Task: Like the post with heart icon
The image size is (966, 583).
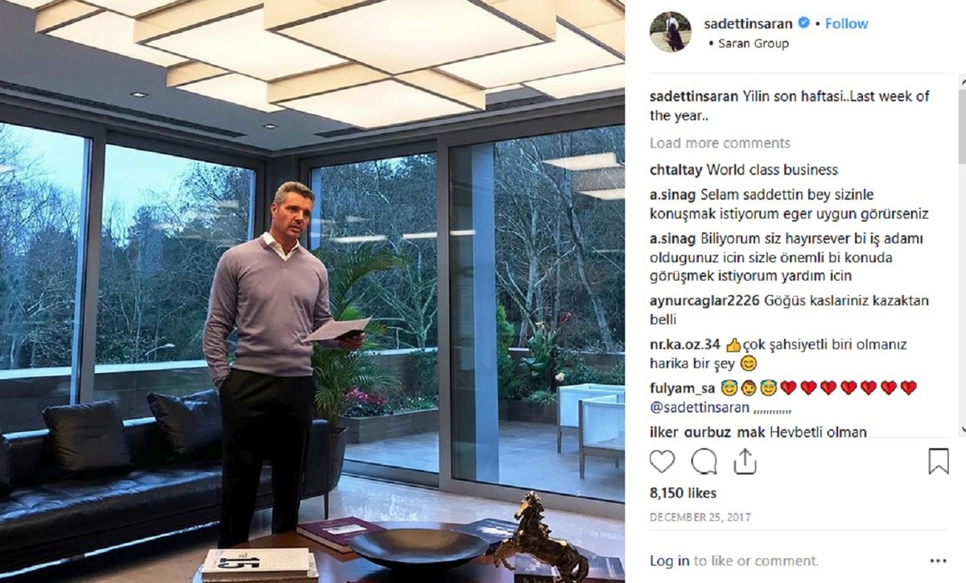Action: click(x=662, y=461)
